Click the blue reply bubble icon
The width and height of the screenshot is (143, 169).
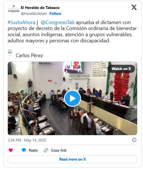(24, 150)
